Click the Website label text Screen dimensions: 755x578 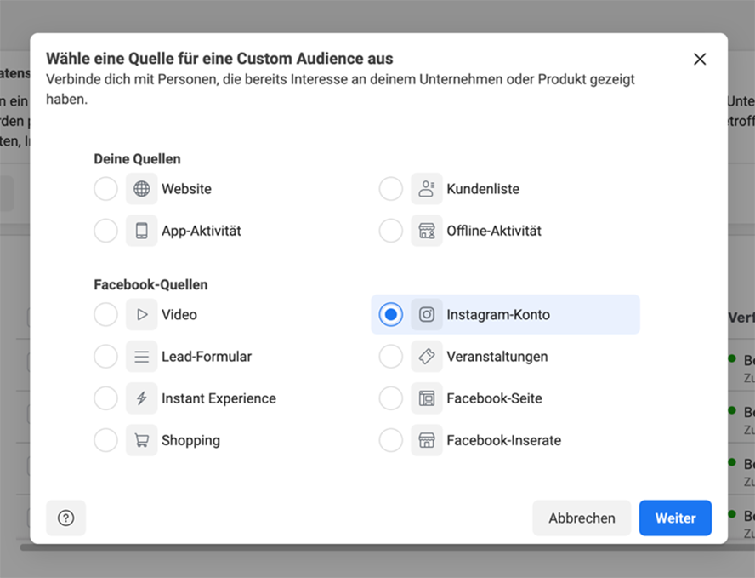186,189
